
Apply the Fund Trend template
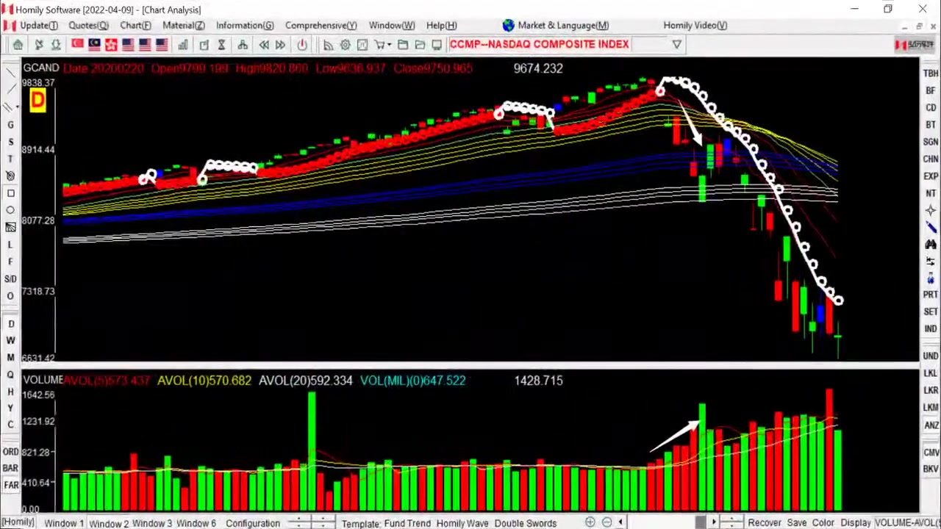pos(407,523)
